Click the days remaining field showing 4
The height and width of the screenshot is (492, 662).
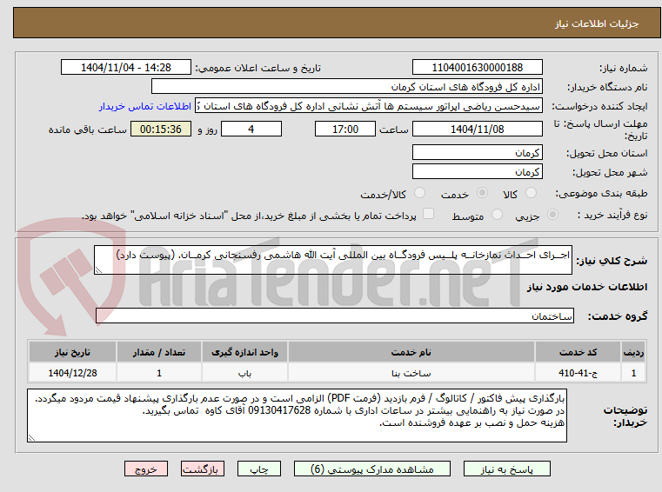[x=251, y=130]
